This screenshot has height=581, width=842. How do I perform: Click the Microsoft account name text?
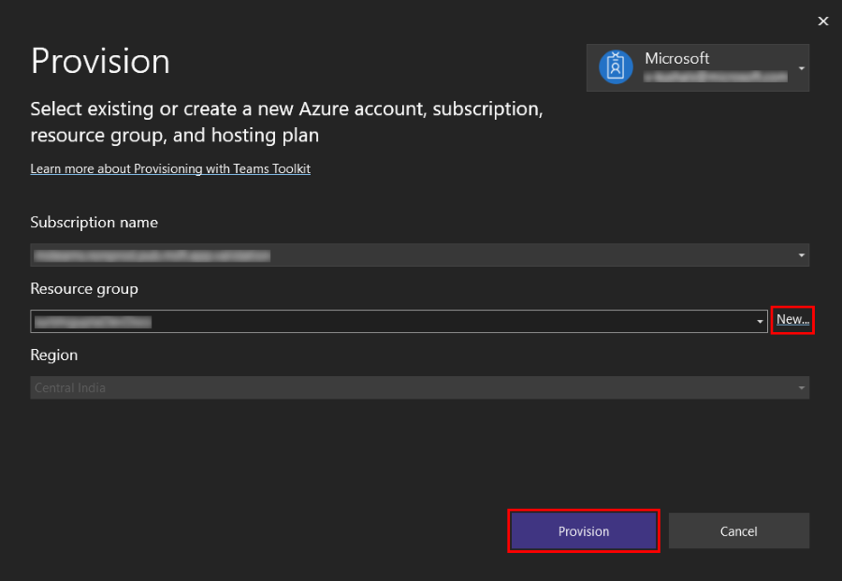(x=677, y=58)
